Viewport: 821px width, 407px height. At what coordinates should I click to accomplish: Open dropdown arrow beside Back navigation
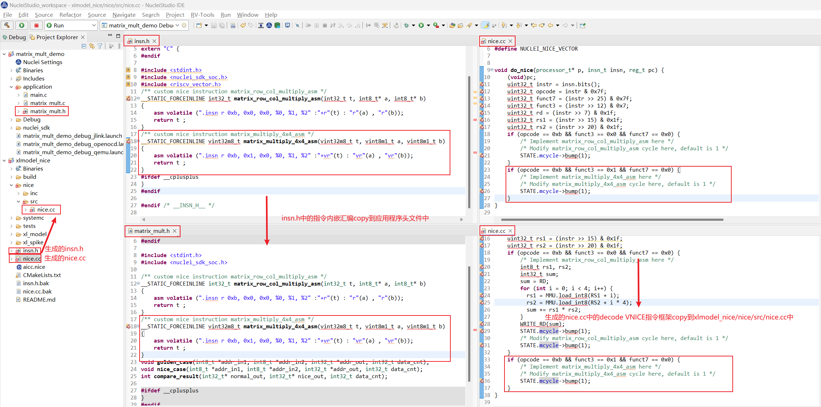coord(558,25)
